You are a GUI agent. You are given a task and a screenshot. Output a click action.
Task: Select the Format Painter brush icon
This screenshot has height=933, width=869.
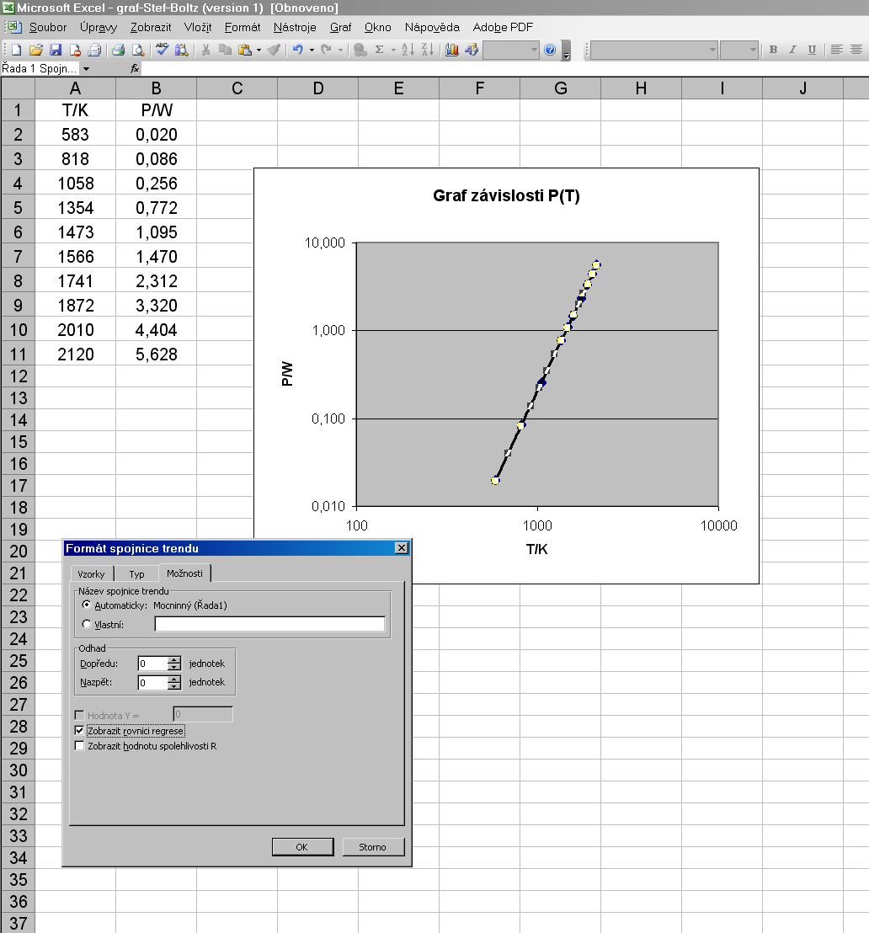pos(274,50)
